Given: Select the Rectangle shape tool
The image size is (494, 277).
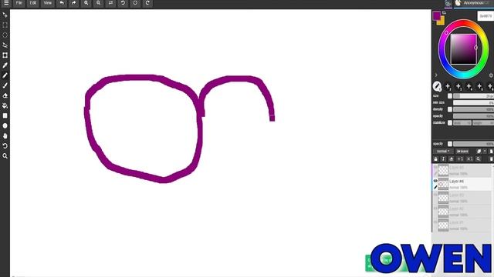Looking at the screenshot, I should (5, 115).
